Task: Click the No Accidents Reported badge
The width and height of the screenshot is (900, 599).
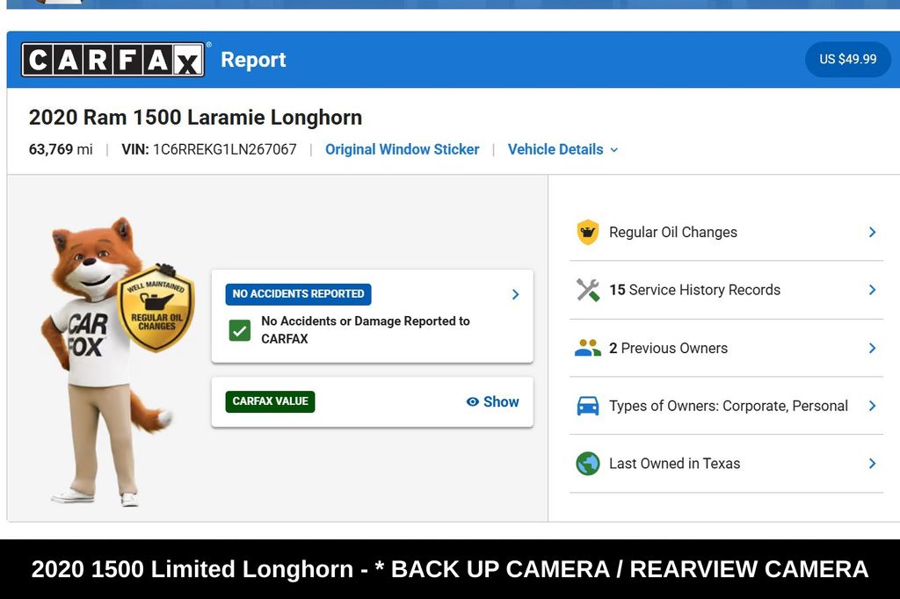Action: (298, 293)
